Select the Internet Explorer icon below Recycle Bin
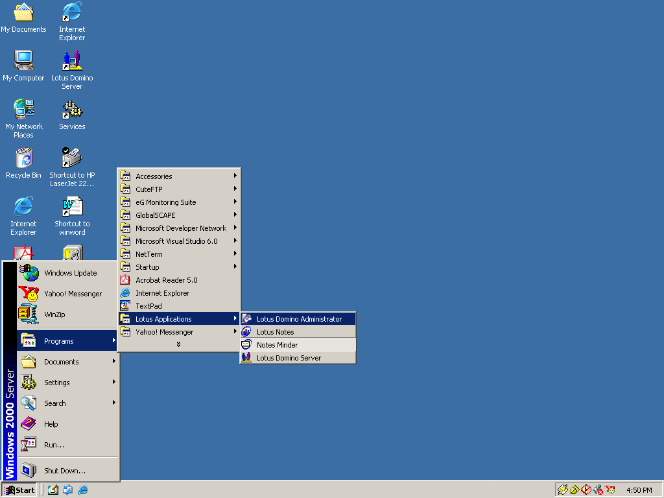The image size is (664, 498). (24, 216)
